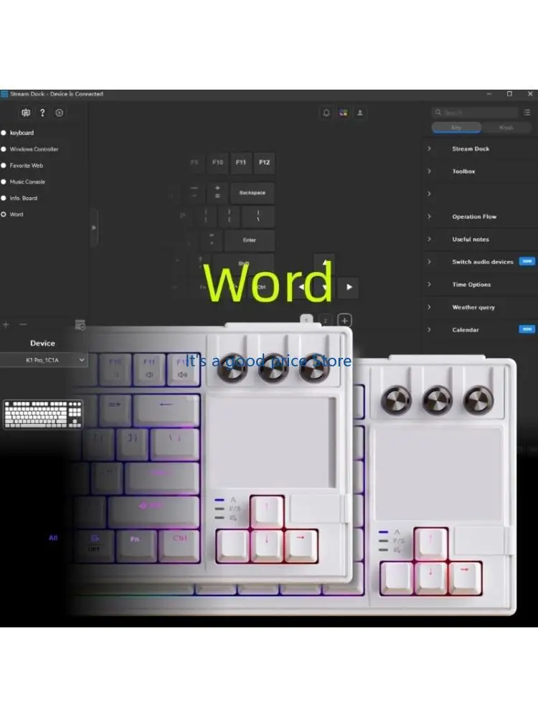This screenshot has width=538, height=717.
Task: Click the backslash key above Enter
Action: pyautogui.click(x=258, y=216)
